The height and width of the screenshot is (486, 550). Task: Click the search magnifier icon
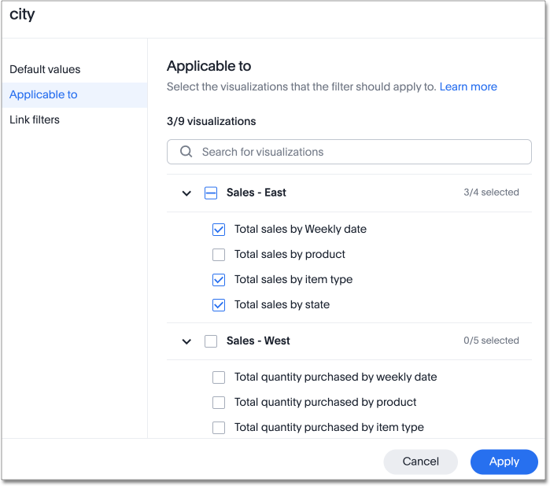coord(186,152)
